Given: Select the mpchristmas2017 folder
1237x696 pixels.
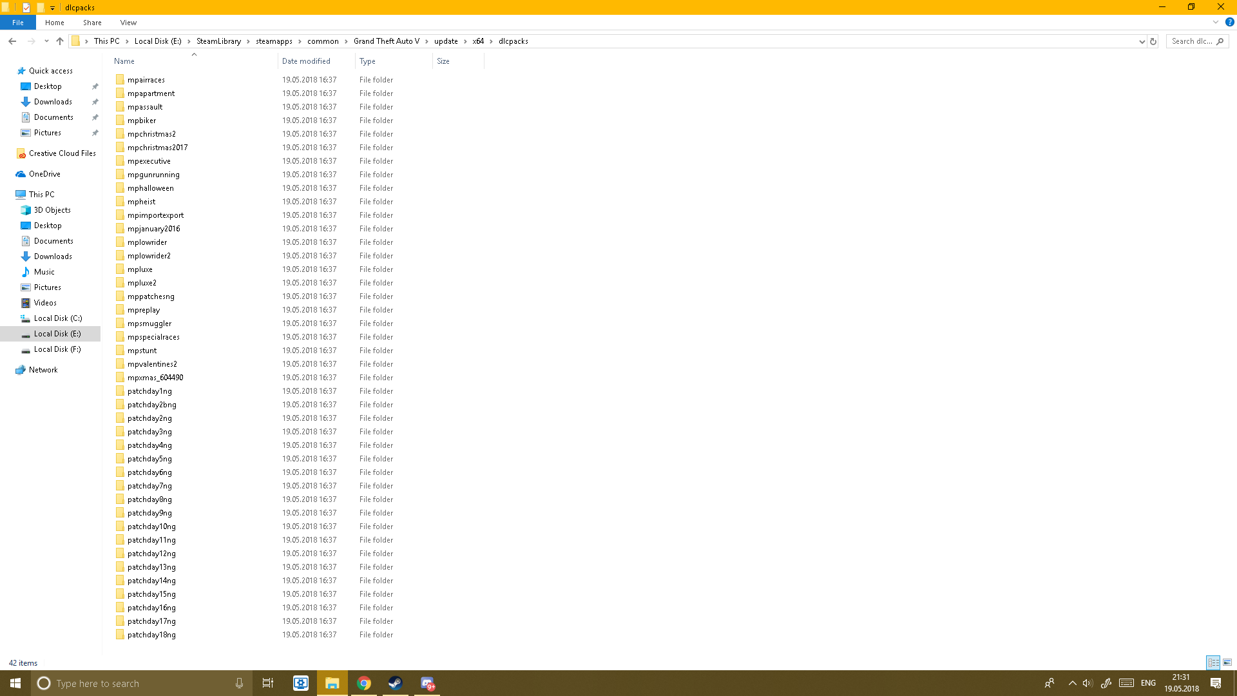Looking at the screenshot, I should coord(157,148).
